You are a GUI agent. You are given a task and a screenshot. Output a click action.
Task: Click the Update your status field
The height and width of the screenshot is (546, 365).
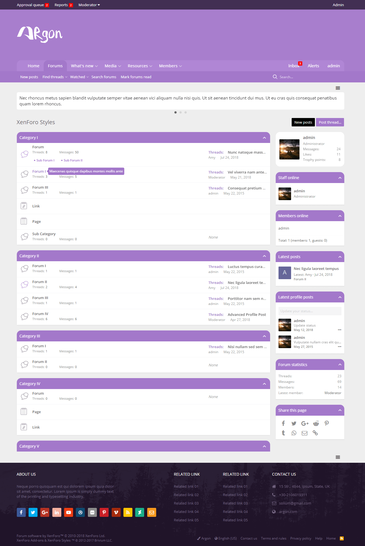click(x=310, y=311)
